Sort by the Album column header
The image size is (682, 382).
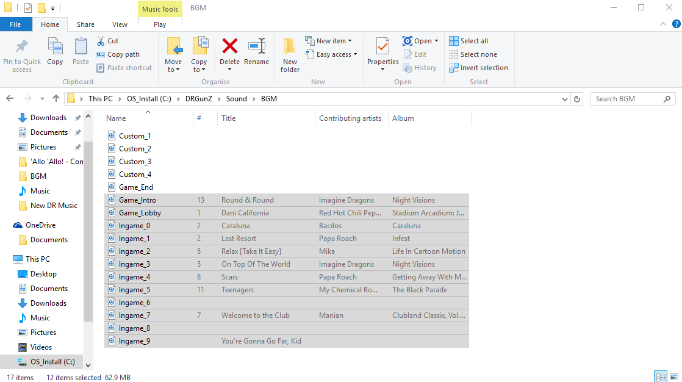(x=403, y=118)
